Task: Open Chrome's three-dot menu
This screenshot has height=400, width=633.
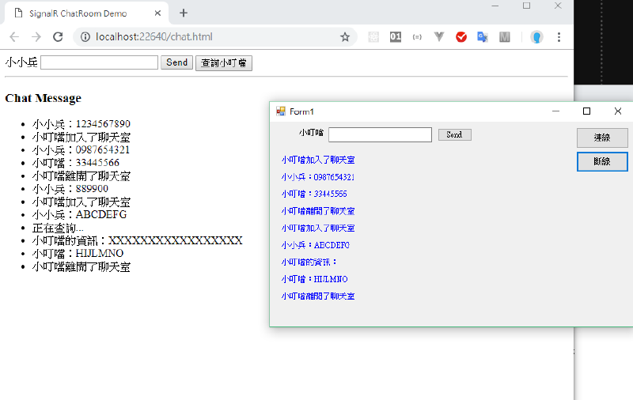Action: [x=559, y=37]
